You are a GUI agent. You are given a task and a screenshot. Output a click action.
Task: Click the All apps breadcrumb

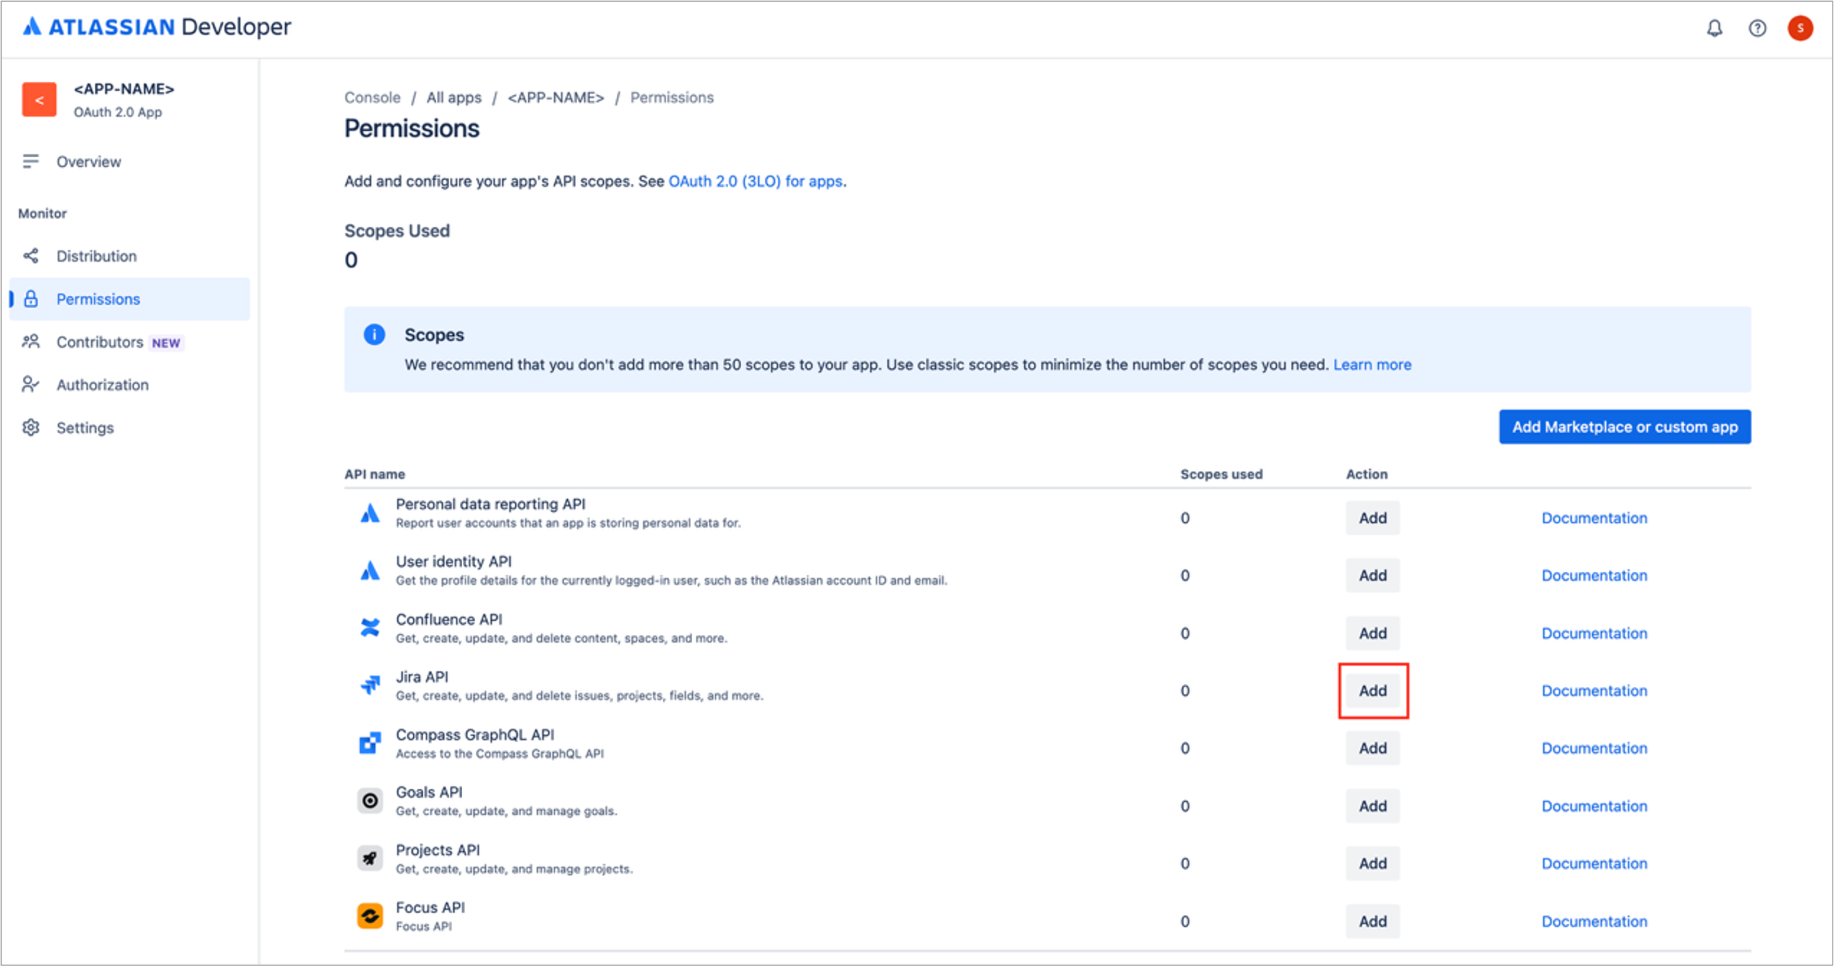pos(454,97)
